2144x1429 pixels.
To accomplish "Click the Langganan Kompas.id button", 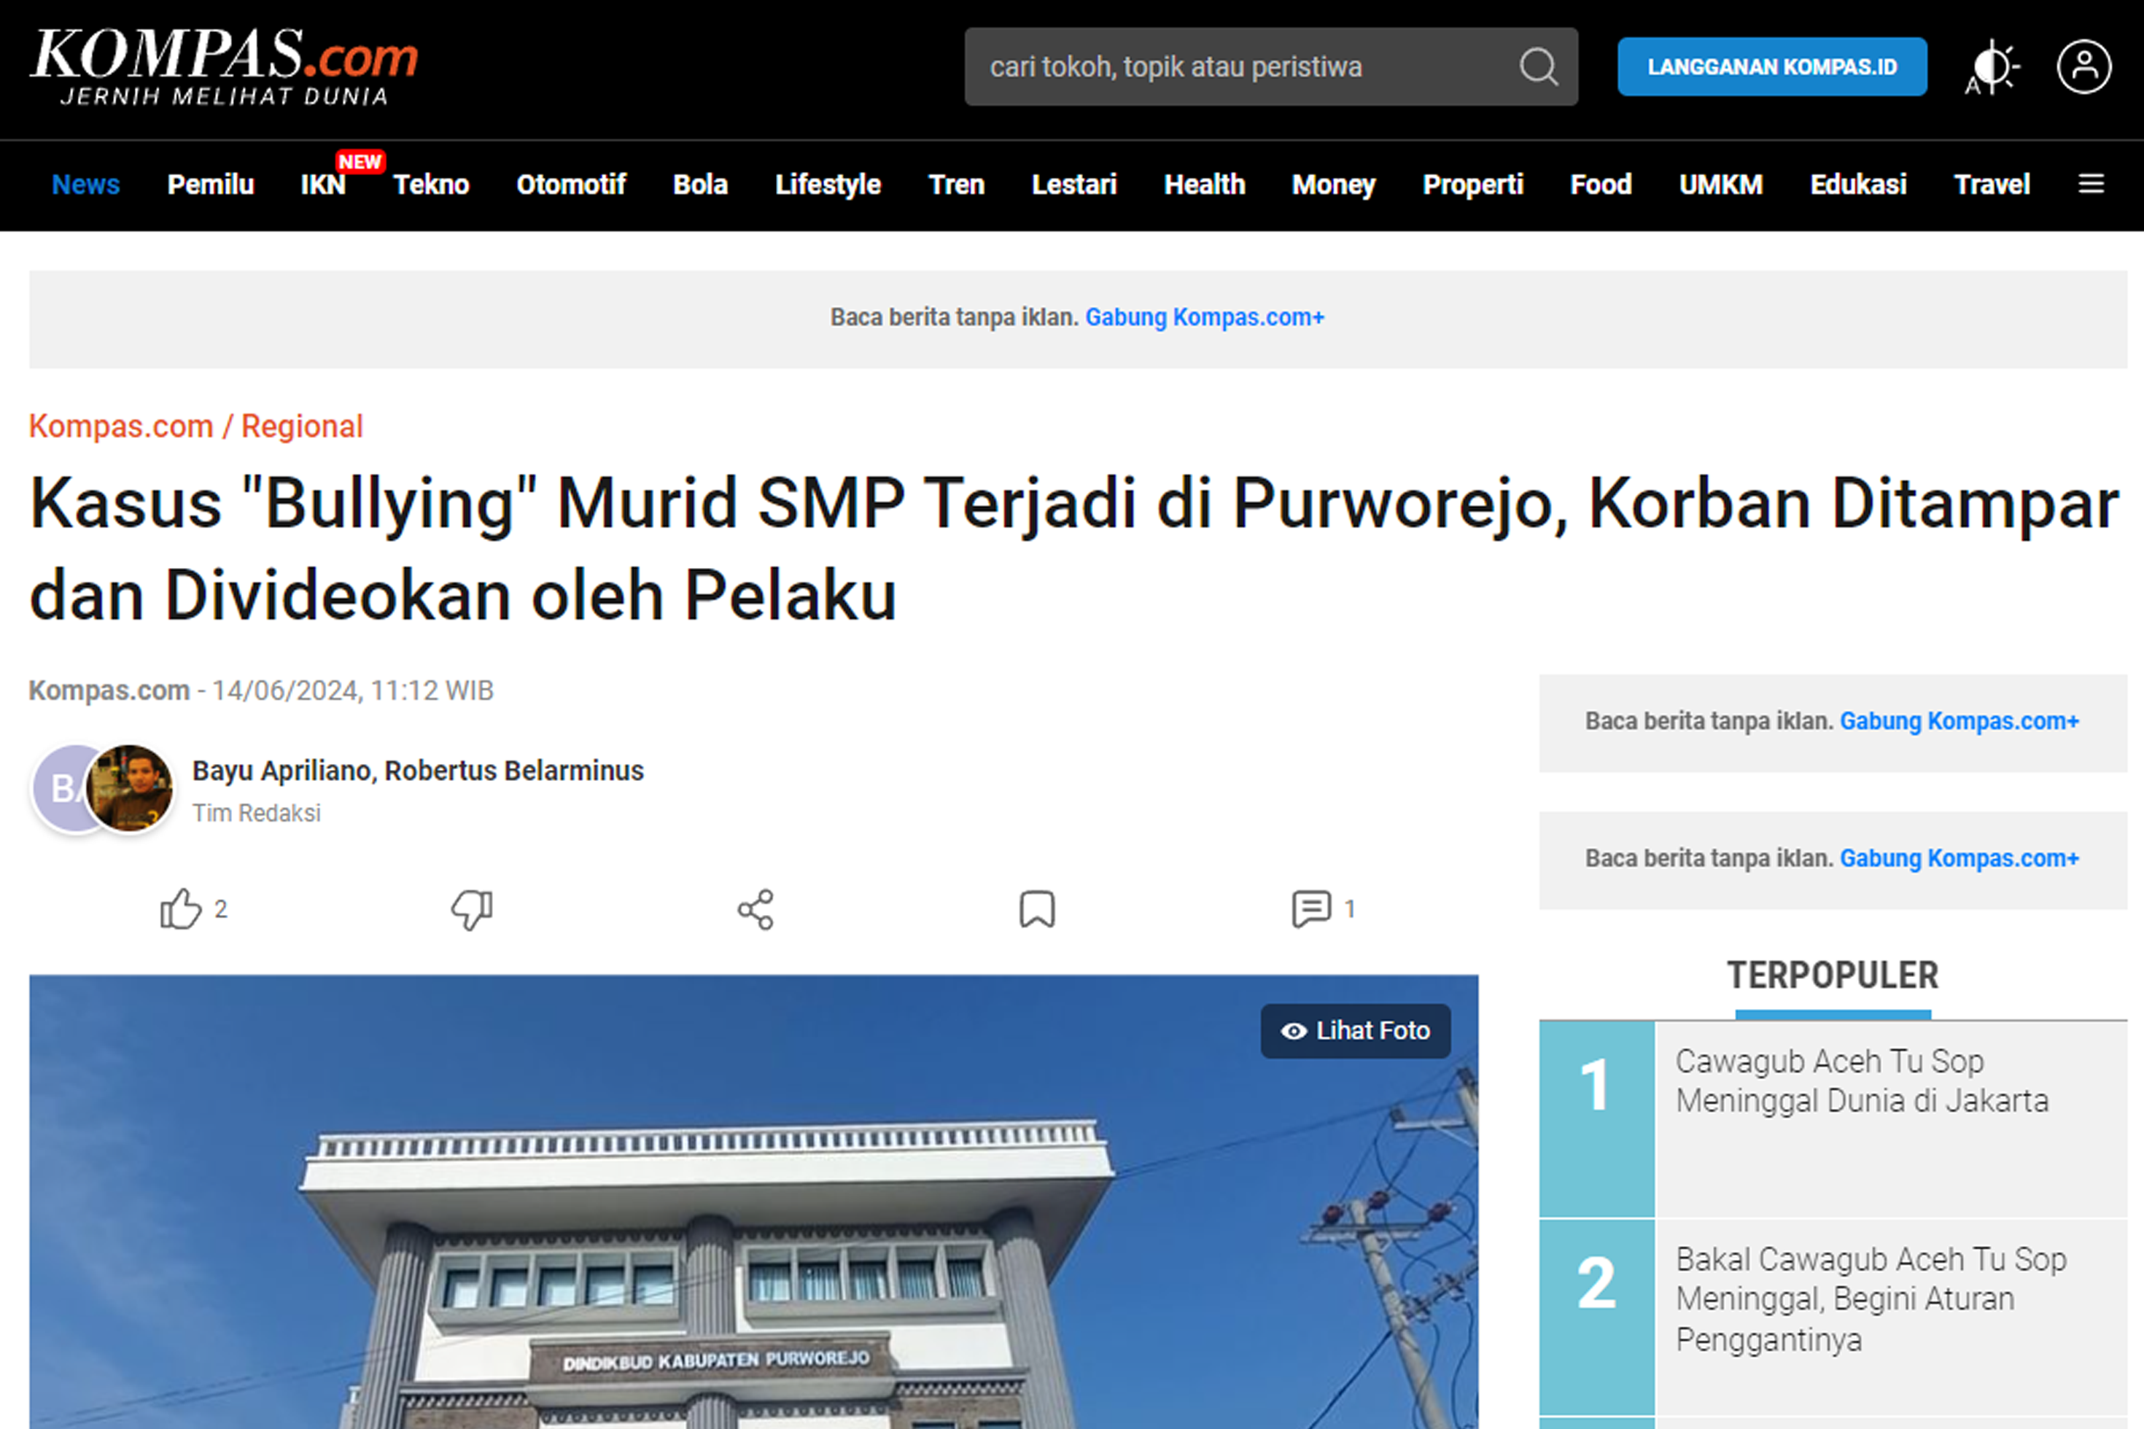I will pos(1771,66).
